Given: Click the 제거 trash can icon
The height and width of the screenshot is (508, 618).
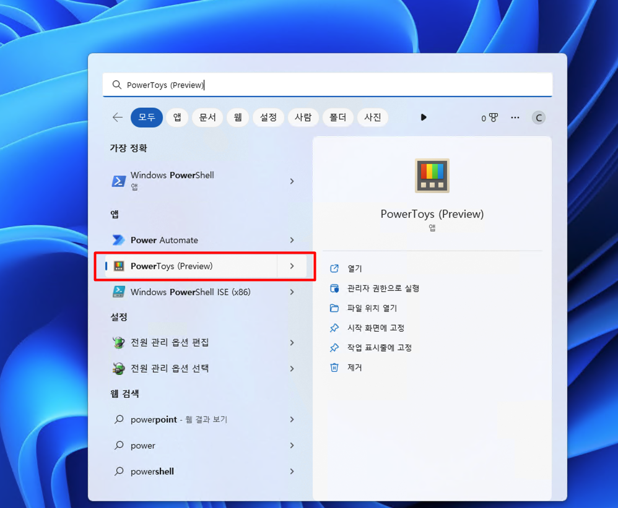Looking at the screenshot, I should click(x=334, y=368).
